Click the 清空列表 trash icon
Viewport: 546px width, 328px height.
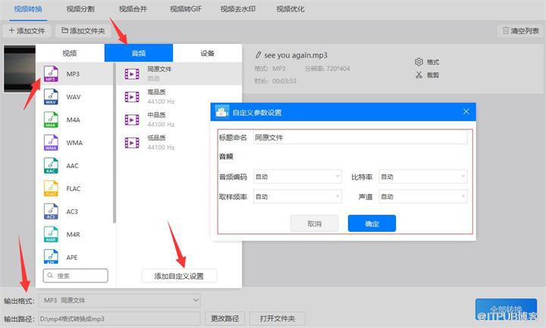click(x=506, y=30)
